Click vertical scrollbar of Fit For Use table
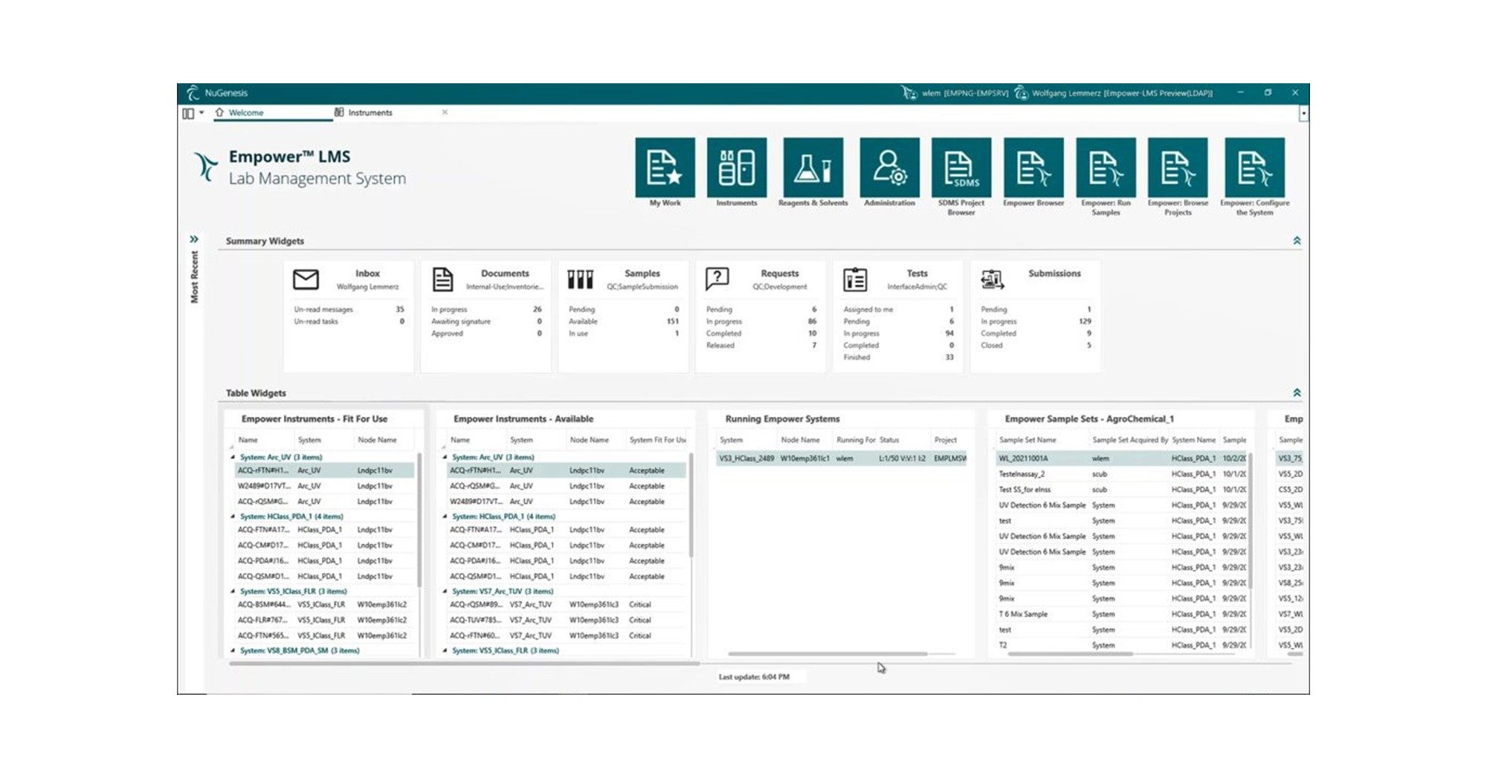Screen dimensions: 1487x778 pos(420,520)
